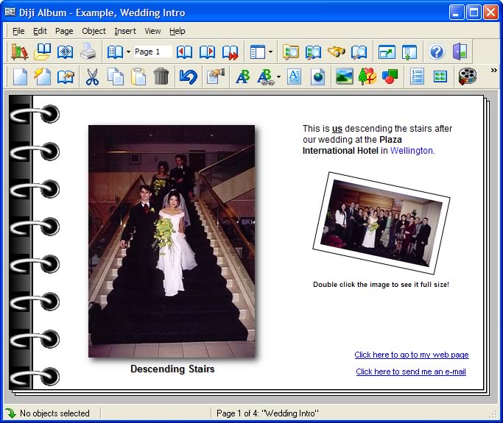The width and height of the screenshot is (503, 423).
Task: Click the tilted group wedding photo thumbnail
Action: 380,223
